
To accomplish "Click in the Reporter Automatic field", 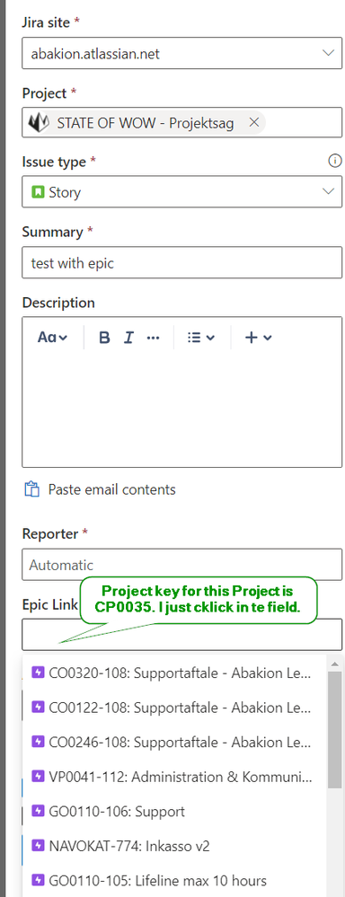I will (x=182, y=565).
